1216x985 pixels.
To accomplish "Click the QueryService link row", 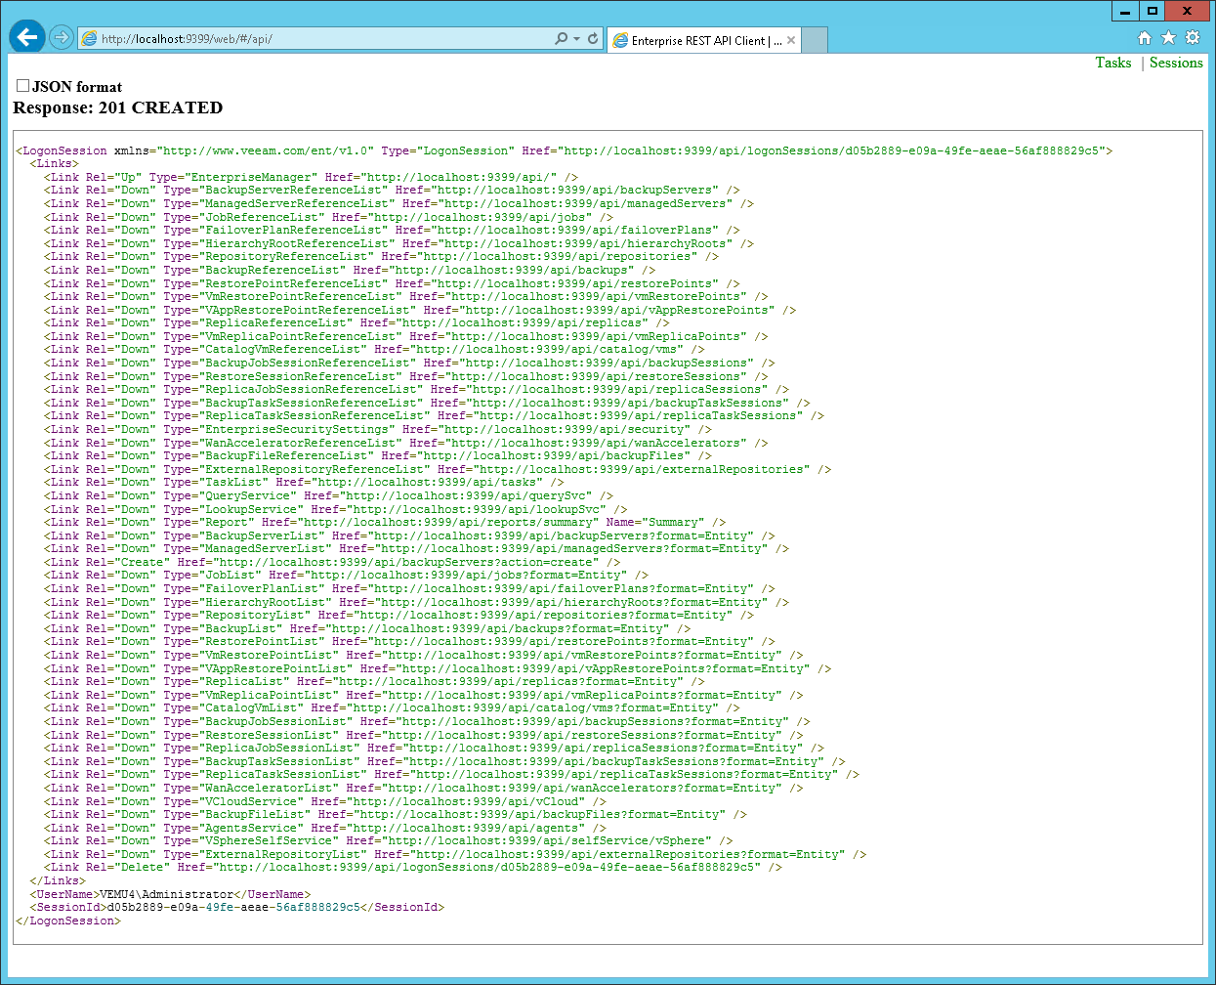I will coord(329,495).
